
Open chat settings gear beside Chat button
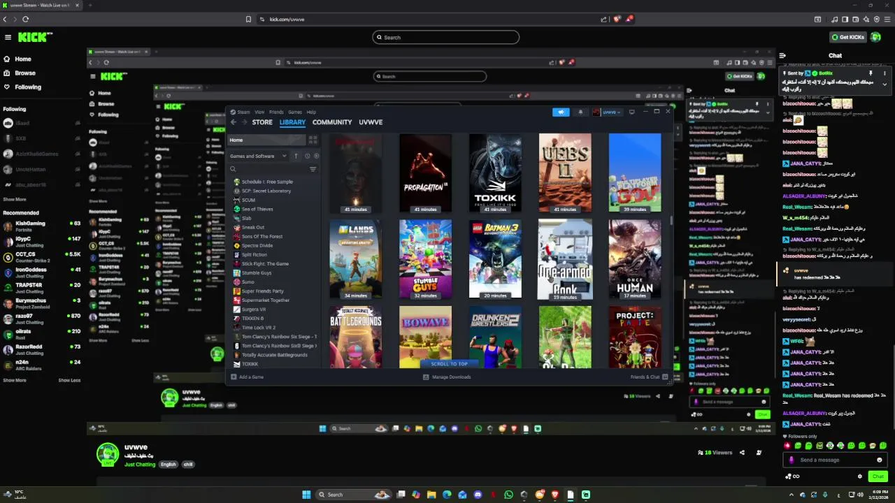(x=859, y=476)
